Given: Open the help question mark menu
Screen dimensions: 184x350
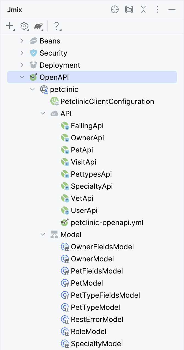Looking at the screenshot, I should coord(57,26).
